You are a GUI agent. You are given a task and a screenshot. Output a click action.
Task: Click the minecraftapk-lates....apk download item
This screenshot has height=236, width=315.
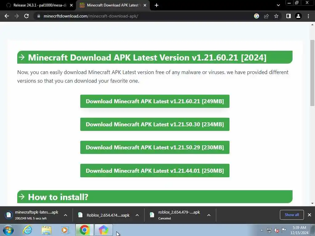click(32, 215)
